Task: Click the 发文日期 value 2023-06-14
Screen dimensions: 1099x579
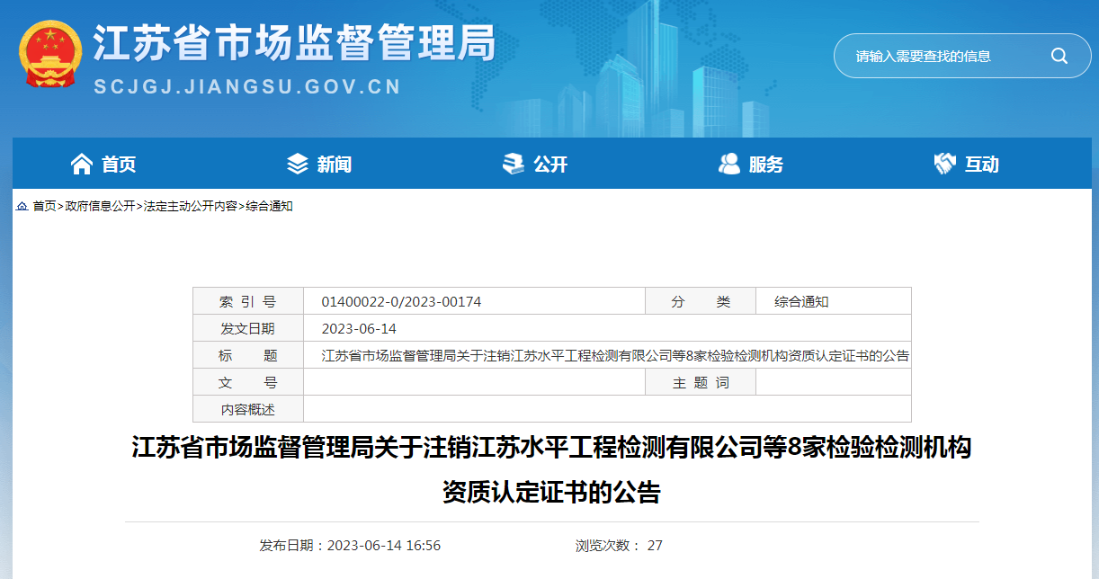Action: click(359, 329)
